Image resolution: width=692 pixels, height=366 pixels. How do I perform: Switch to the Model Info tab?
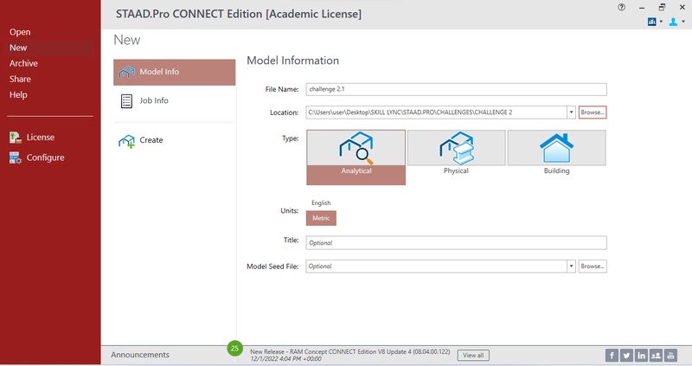[x=175, y=72]
